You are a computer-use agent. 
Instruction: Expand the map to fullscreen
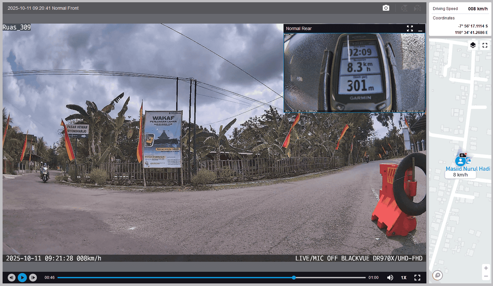tap(485, 45)
